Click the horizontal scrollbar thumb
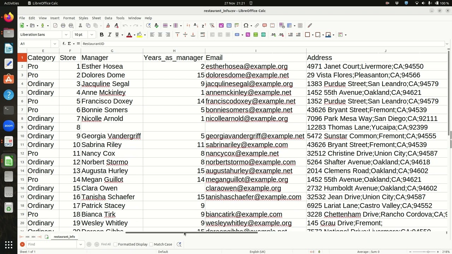This screenshot has width=452, height=254. [191, 232]
